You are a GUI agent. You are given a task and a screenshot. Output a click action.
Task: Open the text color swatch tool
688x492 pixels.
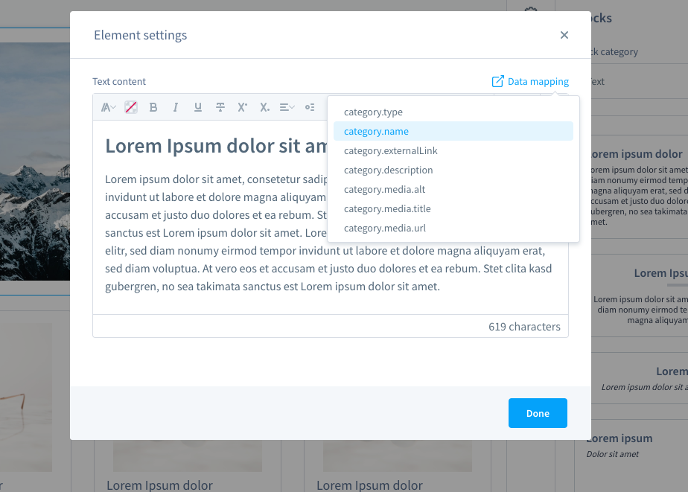point(130,107)
